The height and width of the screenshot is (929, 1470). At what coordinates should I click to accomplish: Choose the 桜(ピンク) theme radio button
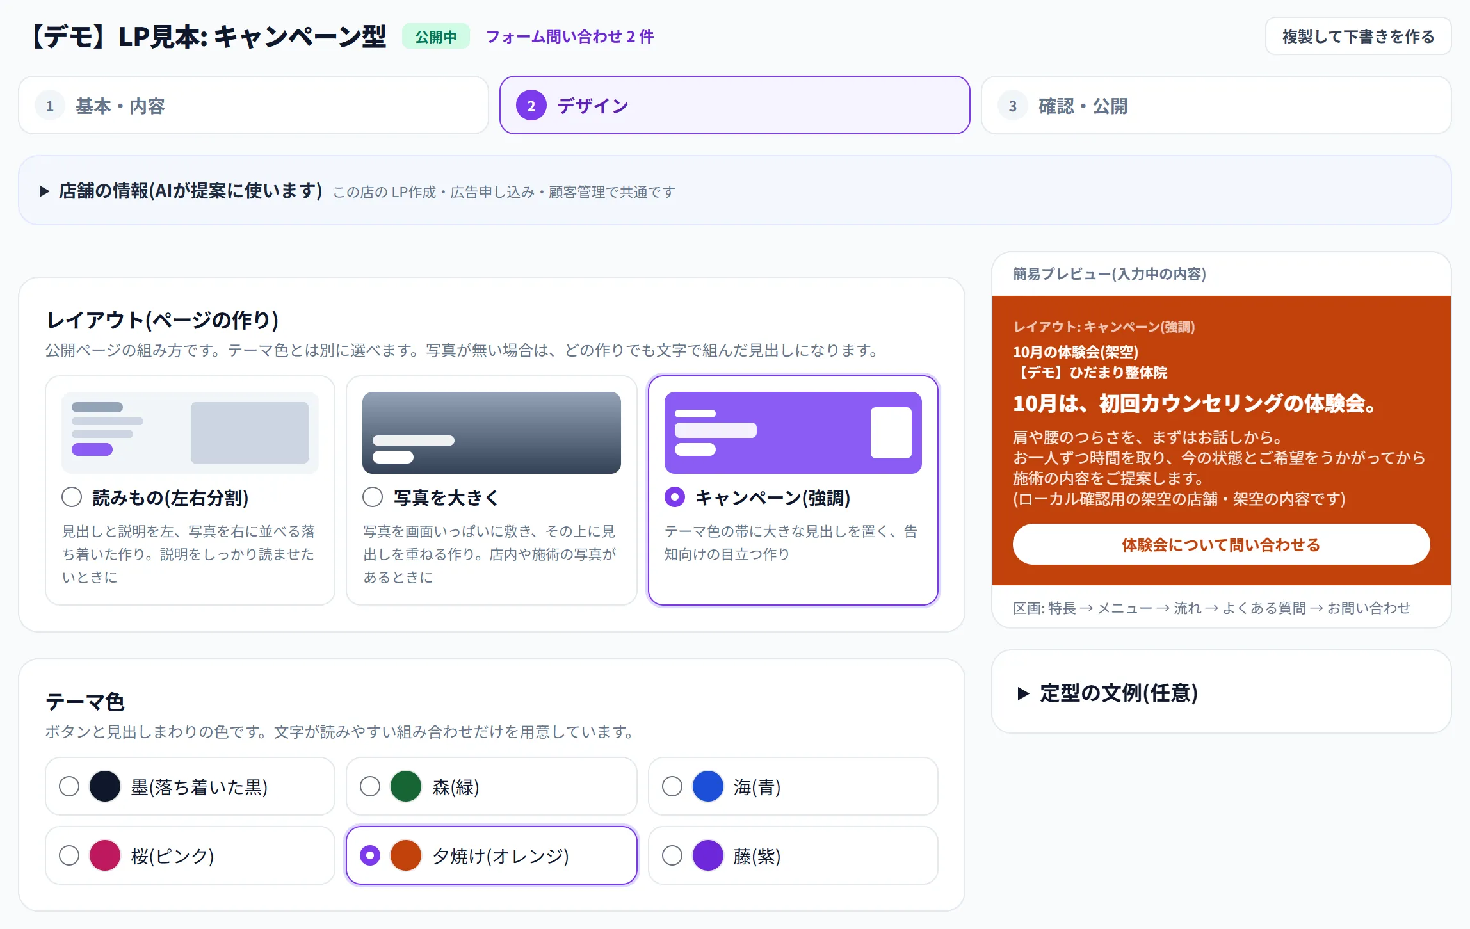click(x=69, y=855)
